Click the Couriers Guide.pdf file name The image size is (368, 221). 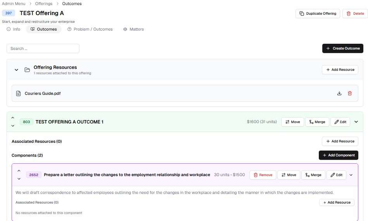pyautogui.click(x=43, y=93)
